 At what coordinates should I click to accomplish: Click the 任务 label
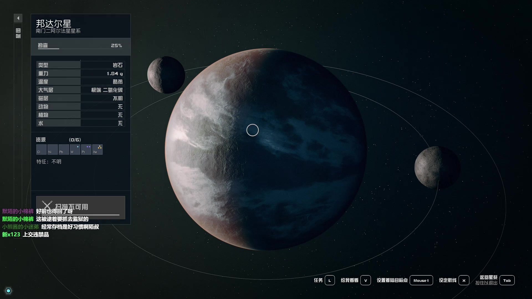[318, 280]
